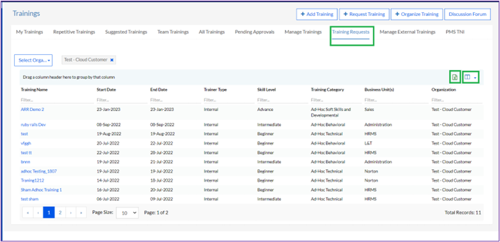Remove the Test - Cloud Customer filter tag
500x242 pixels.
tap(112, 60)
